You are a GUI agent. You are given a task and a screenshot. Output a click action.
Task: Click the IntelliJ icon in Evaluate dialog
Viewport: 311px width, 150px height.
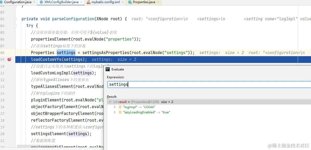click(x=108, y=69)
